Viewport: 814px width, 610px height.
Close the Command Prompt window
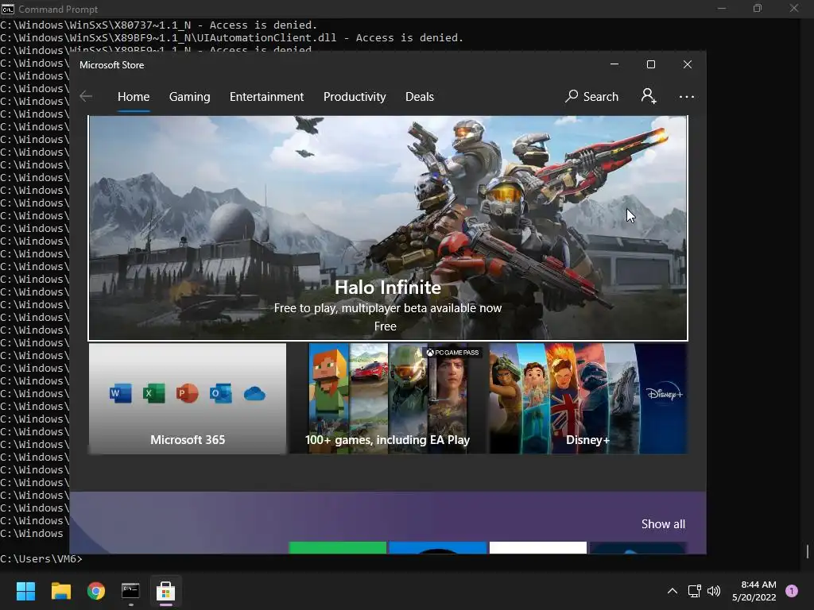pyautogui.click(x=794, y=8)
